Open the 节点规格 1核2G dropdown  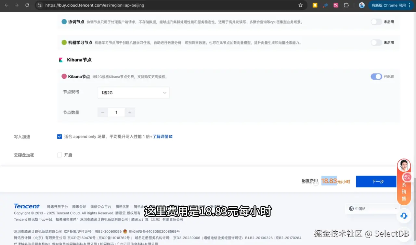(133, 93)
